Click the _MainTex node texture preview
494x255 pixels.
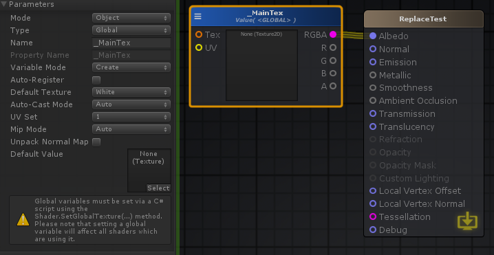click(261, 65)
